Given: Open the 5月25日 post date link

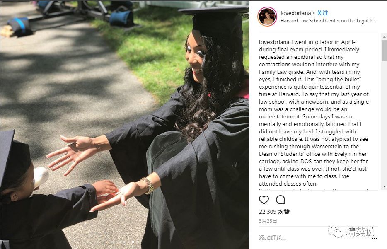Looking at the screenshot, I should point(268,221).
